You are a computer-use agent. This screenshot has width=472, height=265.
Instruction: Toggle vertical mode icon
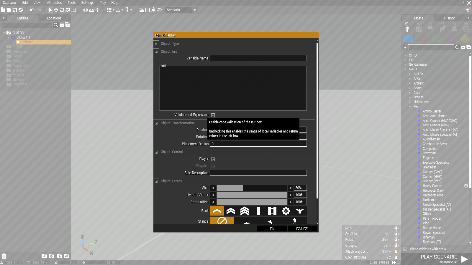(x=97, y=10)
